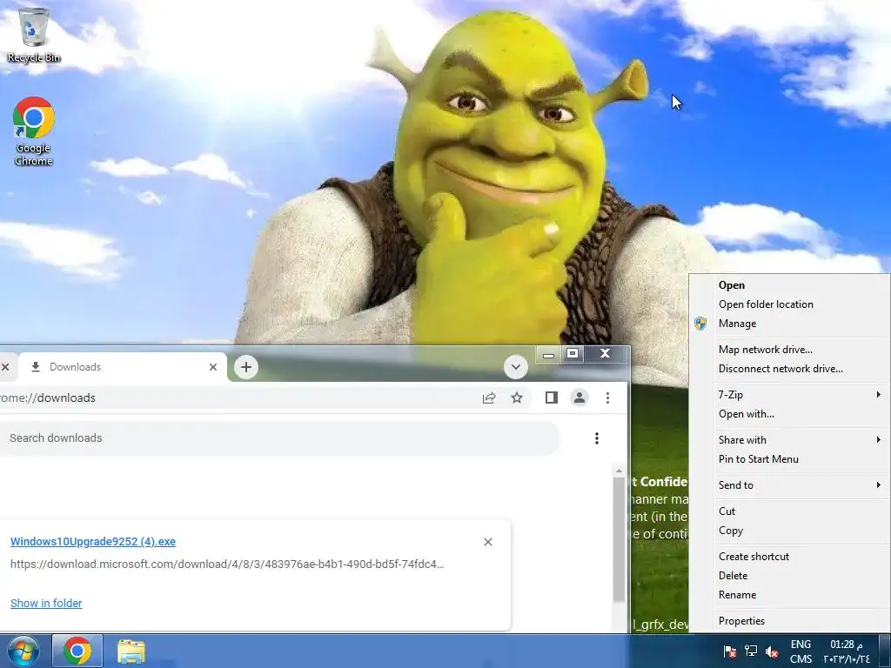Bookmark this page with the star
Screen dimensions: 891x668
pos(517,397)
